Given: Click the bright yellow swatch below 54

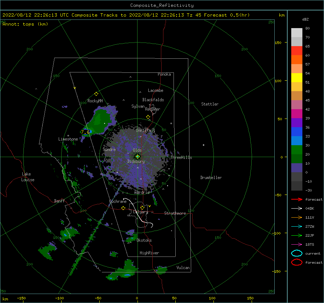Looking at the screenshot, I should (x=297, y=77).
